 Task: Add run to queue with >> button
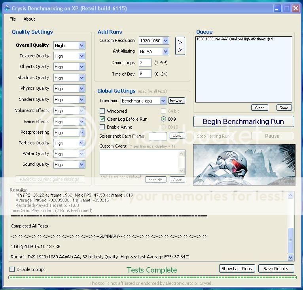[180, 46]
